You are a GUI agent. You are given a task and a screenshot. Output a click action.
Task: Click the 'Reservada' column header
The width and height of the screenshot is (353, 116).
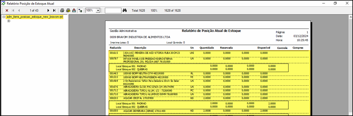[227, 48]
